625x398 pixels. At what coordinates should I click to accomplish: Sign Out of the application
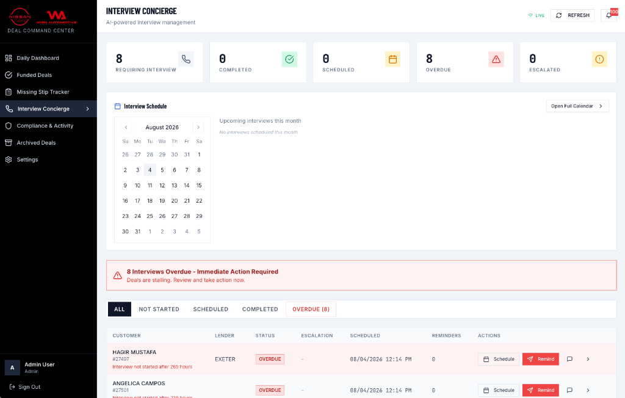(x=24, y=387)
